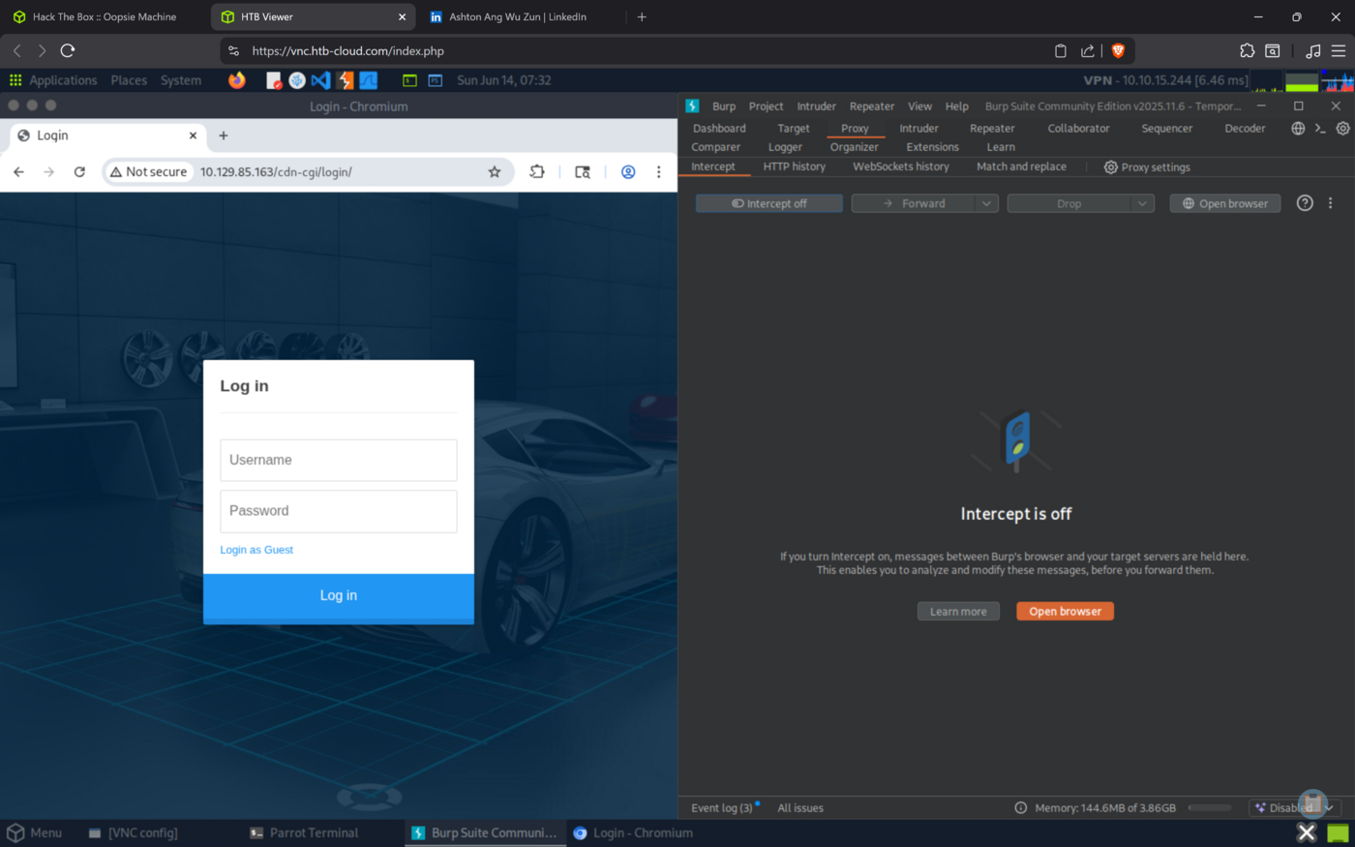Screen dimensions: 1355x847
Task: Launch Firefox from the desktop panel
Action: pyautogui.click(x=237, y=80)
